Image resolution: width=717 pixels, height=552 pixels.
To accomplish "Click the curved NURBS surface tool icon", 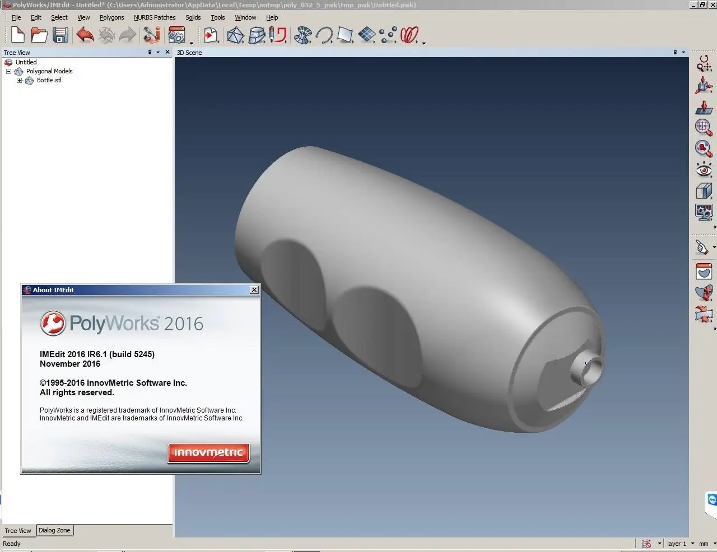I will [303, 35].
